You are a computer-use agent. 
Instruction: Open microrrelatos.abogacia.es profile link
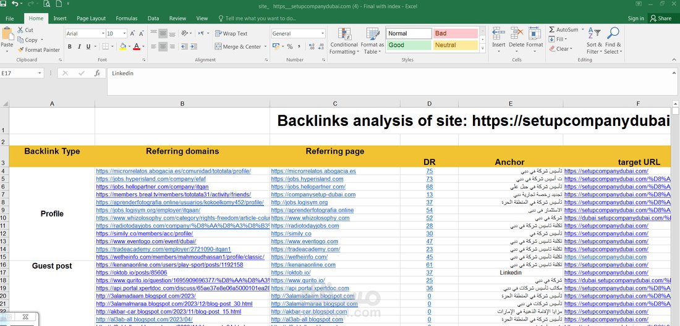coord(174,171)
